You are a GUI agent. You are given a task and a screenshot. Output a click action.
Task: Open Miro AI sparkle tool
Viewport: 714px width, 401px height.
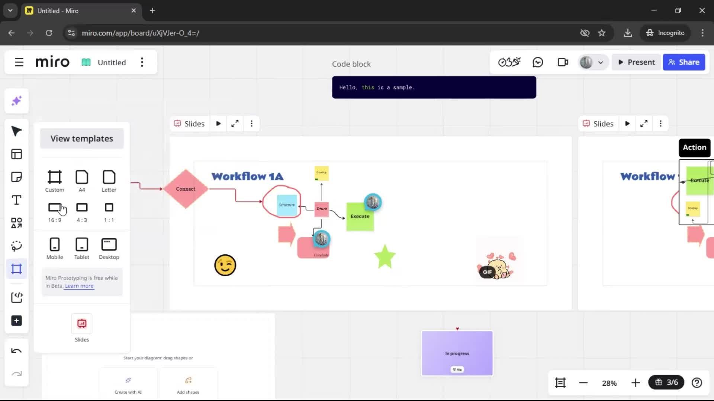16,101
